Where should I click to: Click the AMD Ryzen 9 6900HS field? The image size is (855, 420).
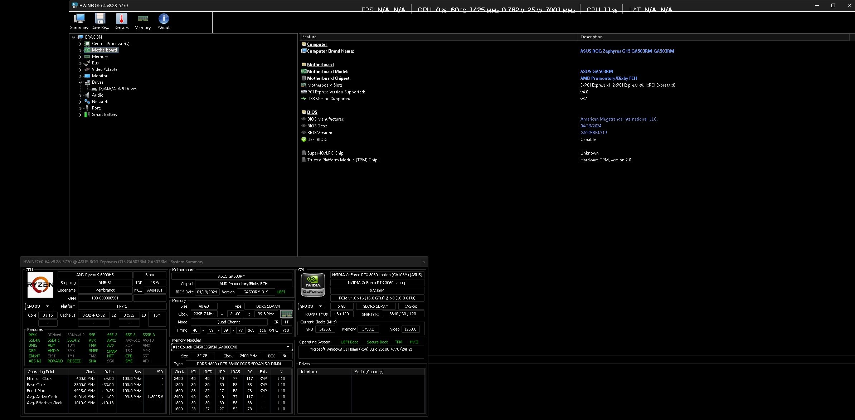95,275
